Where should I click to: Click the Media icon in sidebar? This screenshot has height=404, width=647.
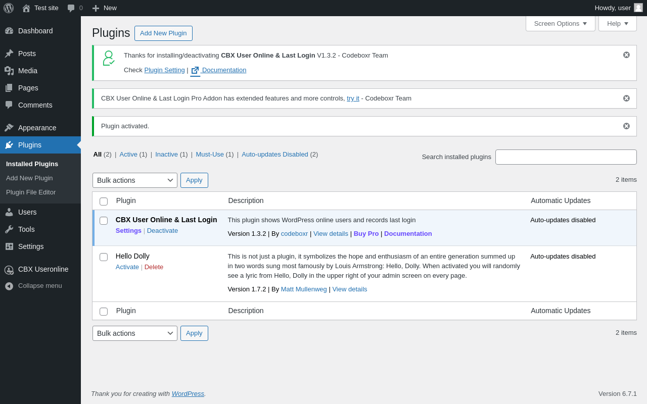[9, 71]
